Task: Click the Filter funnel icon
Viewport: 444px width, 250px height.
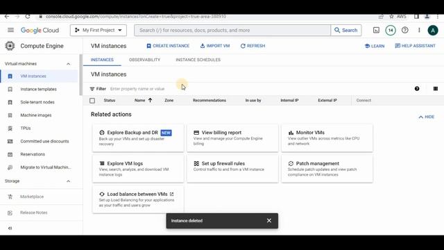Action: tap(92, 89)
